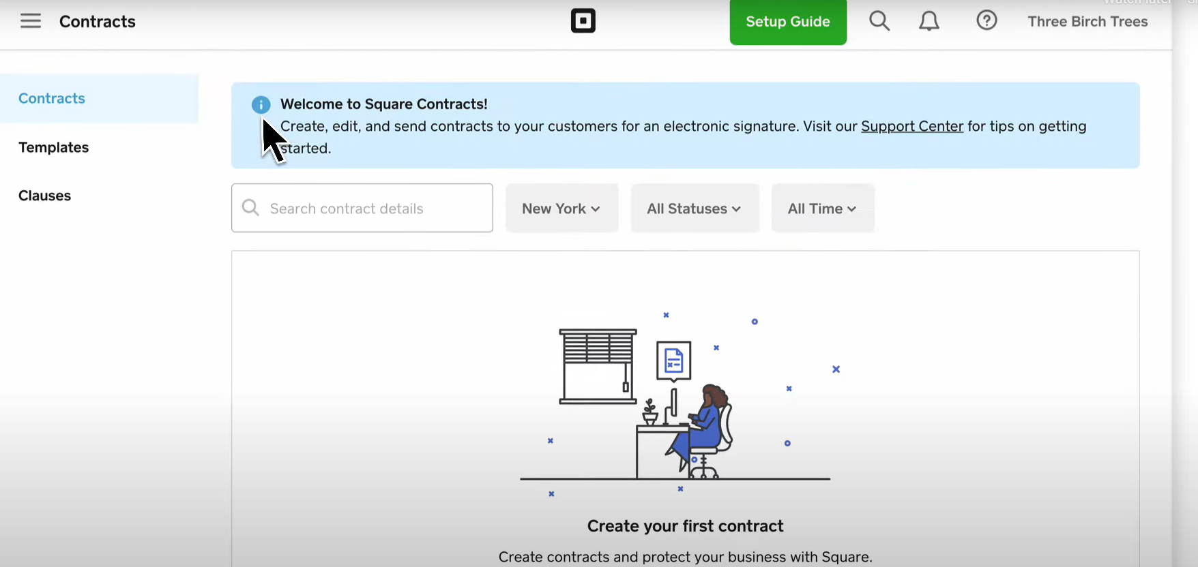The image size is (1198, 567).
Task: Click the info icon in the welcome banner
Action: [x=261, y=104]
